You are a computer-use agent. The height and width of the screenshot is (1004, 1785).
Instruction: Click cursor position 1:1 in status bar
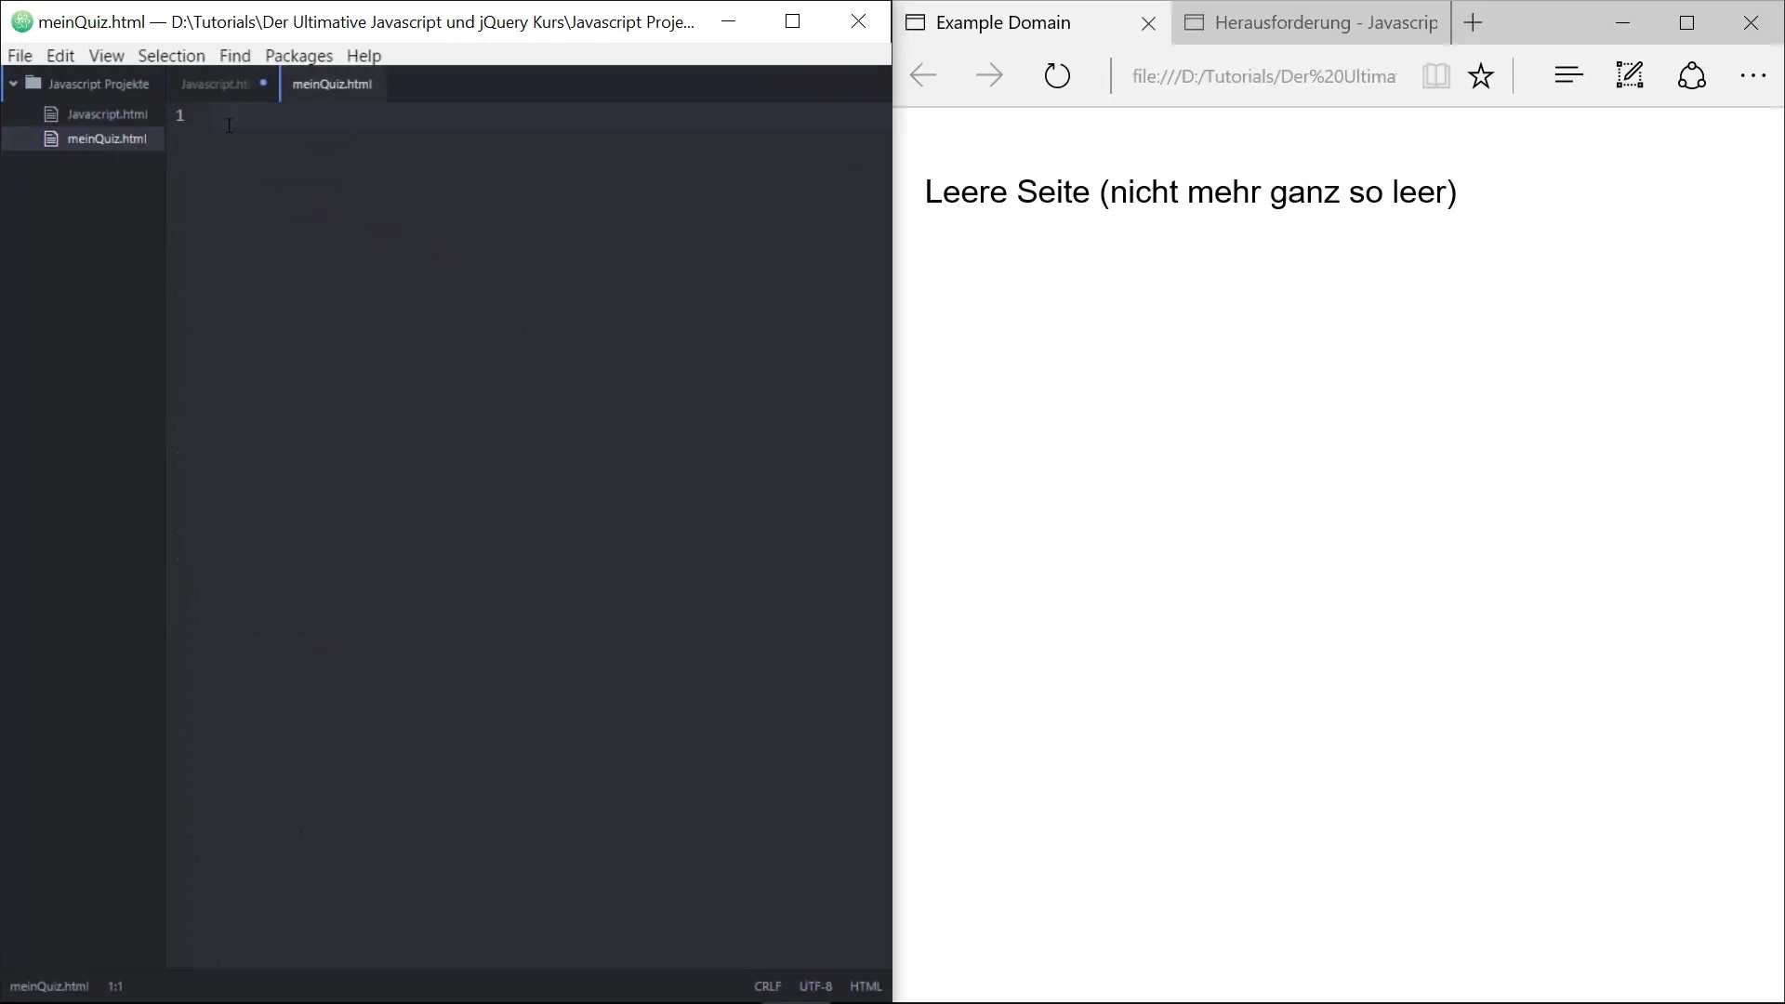115,986
